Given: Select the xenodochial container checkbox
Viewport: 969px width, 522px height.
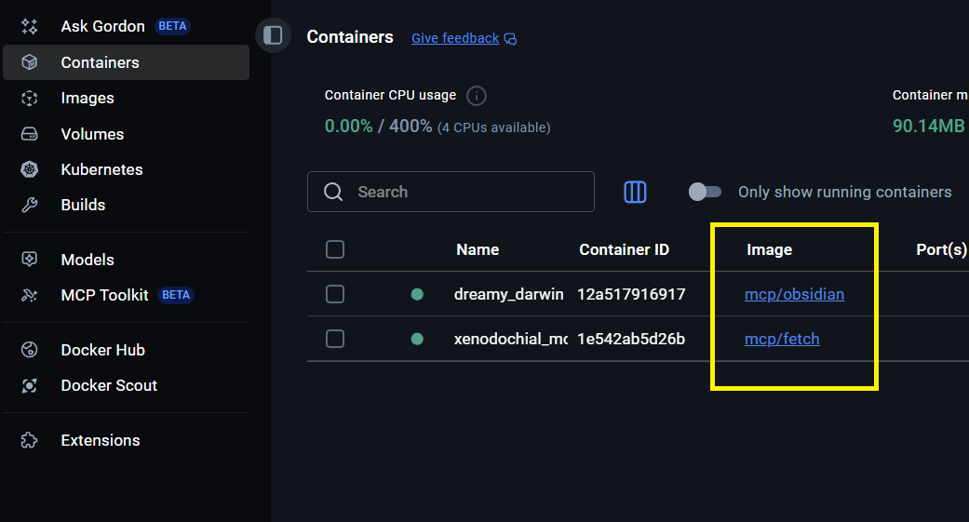Looking at the screenshot, I should pos(335,339).
